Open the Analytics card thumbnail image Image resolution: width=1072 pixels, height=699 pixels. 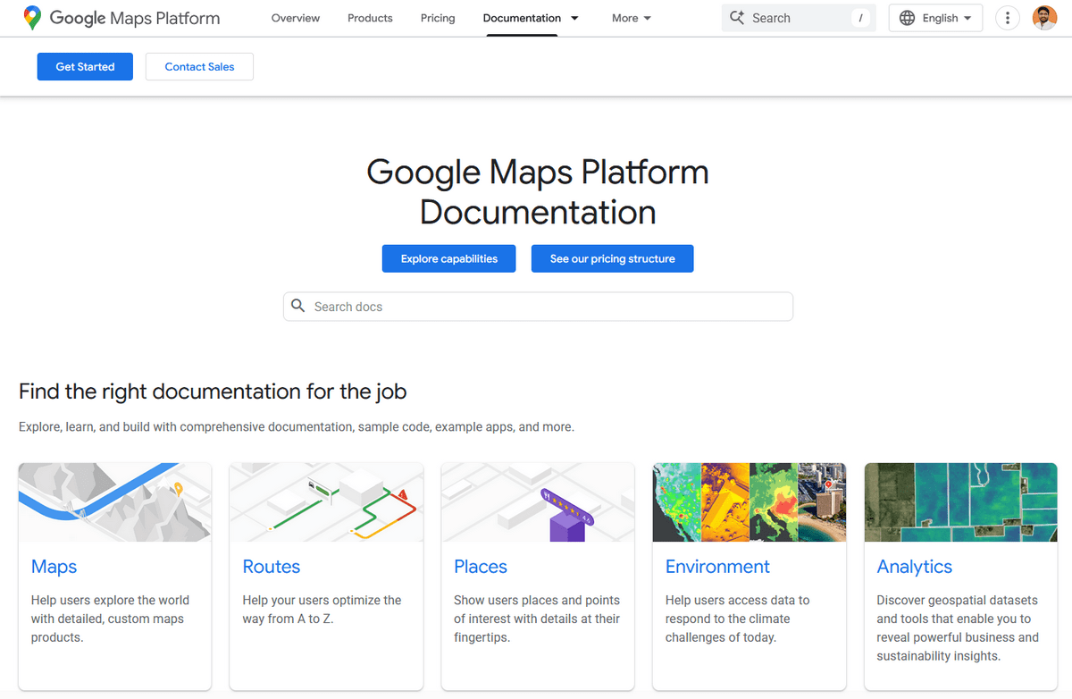[961, 502]
